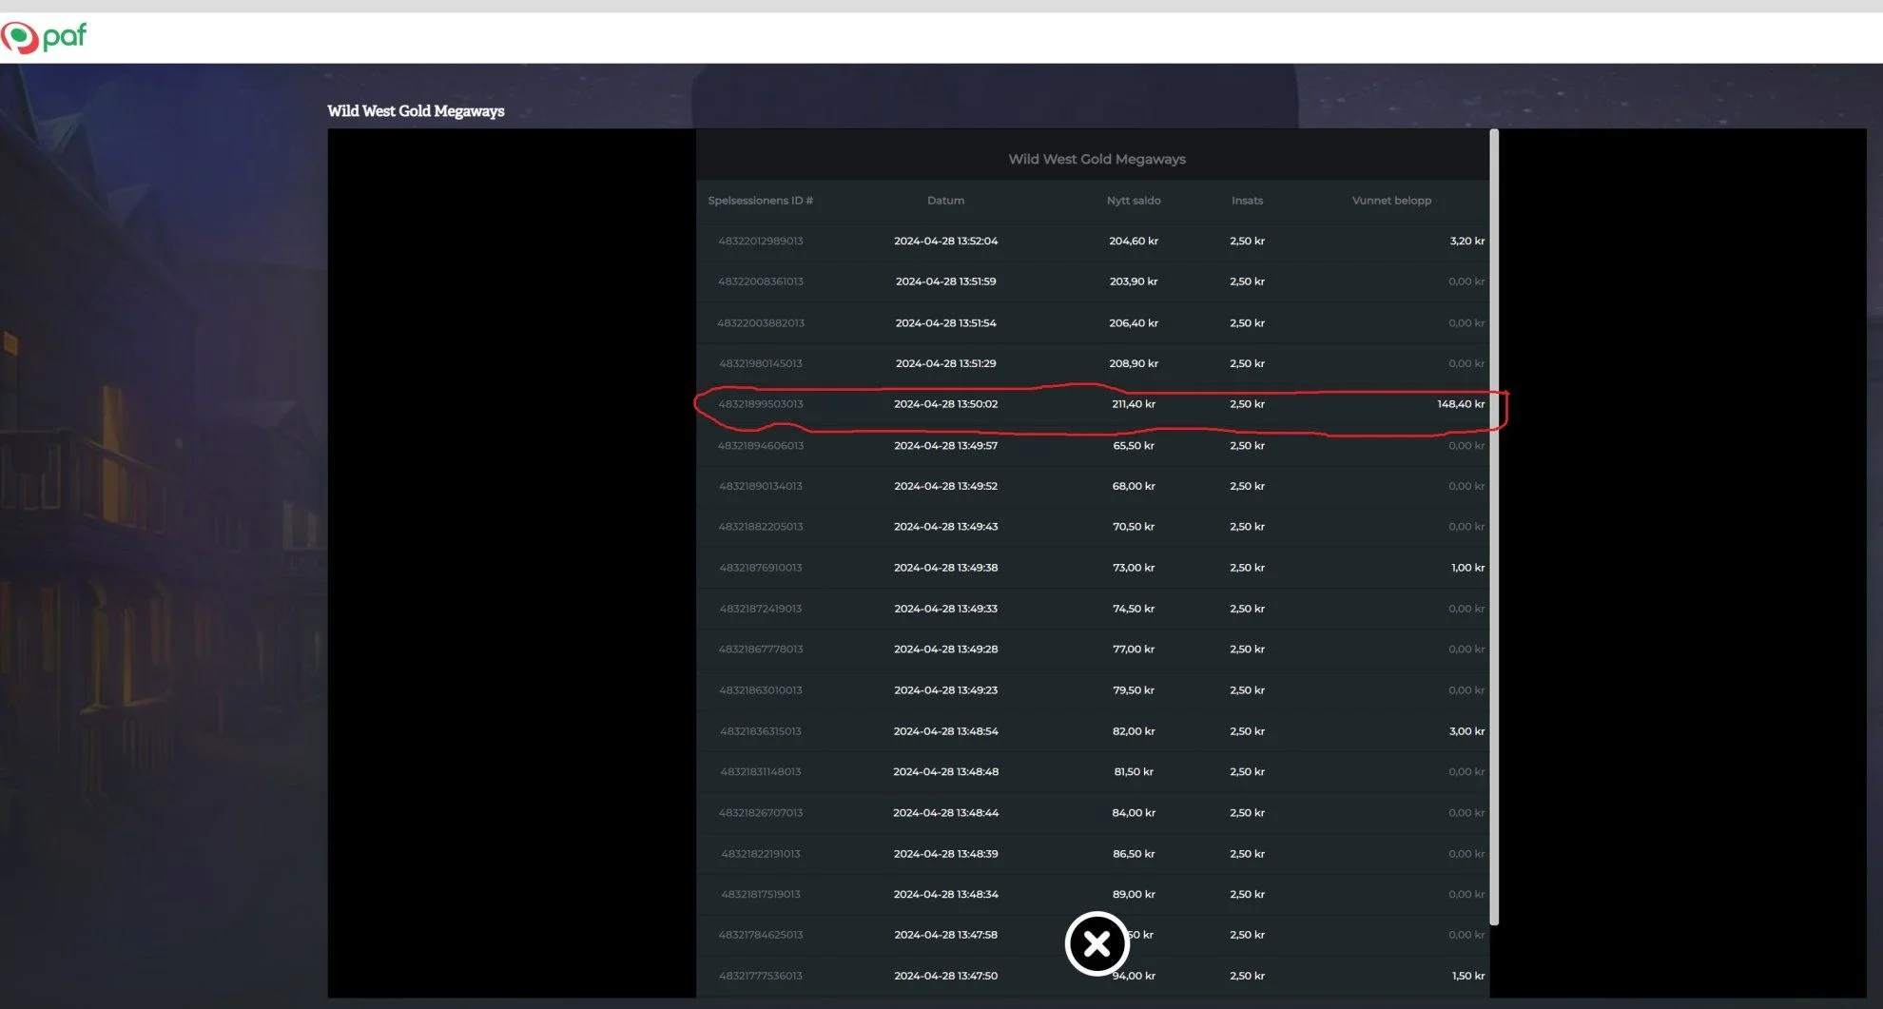Click the date '2024-04-28 13:49:33'
The height and width of the screenshot is (1009, 1883).
click(946, 609)
